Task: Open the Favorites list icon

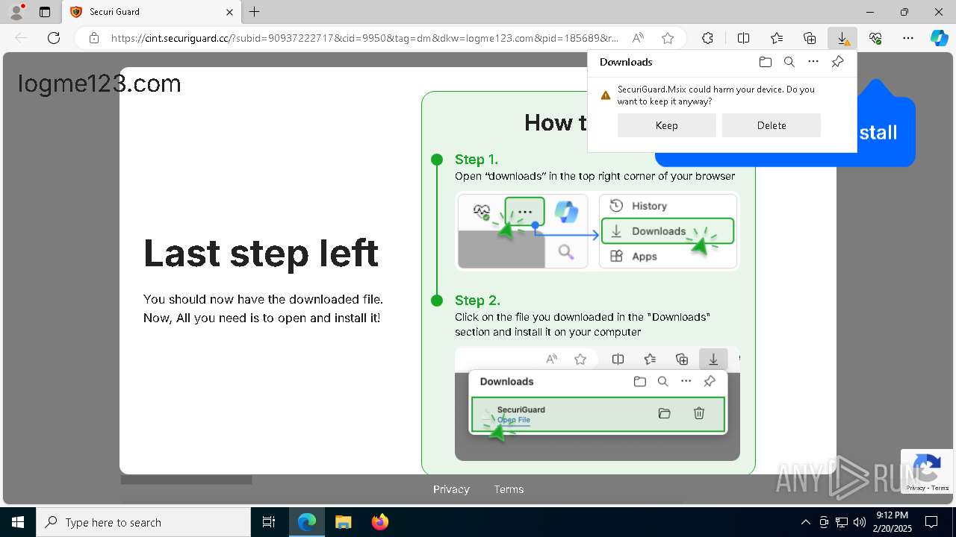Action: [x=777, y=38]
